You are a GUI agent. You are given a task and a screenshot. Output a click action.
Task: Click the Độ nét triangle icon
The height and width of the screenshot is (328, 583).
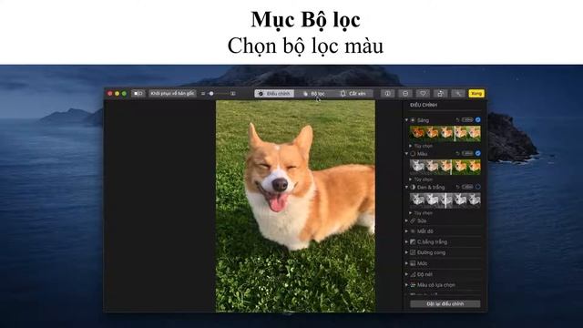[x=413, y=274]
